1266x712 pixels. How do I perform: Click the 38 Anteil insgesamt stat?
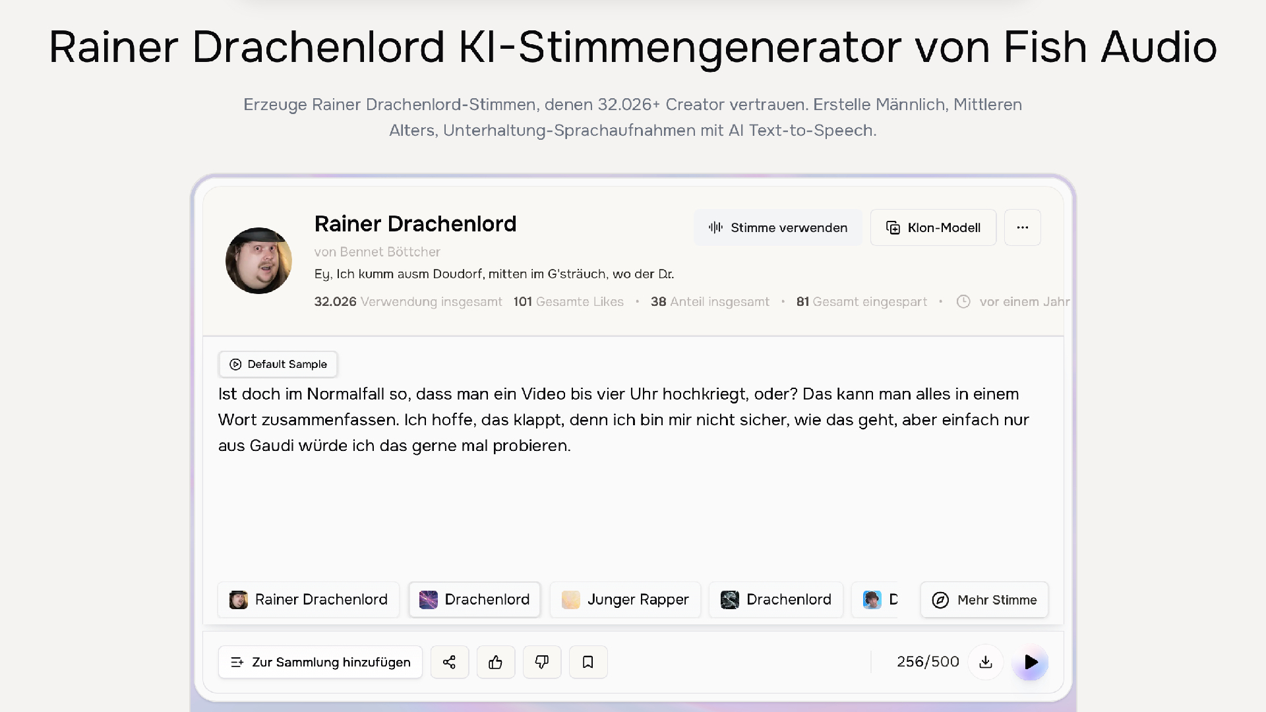pyautogui.click(x=710, y=301)
